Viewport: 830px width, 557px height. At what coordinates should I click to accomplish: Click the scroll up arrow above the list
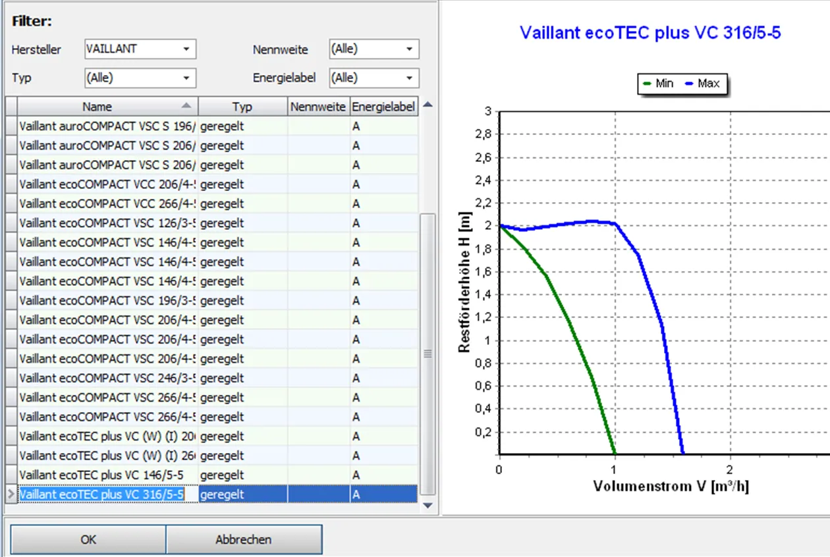pos(428,105)
